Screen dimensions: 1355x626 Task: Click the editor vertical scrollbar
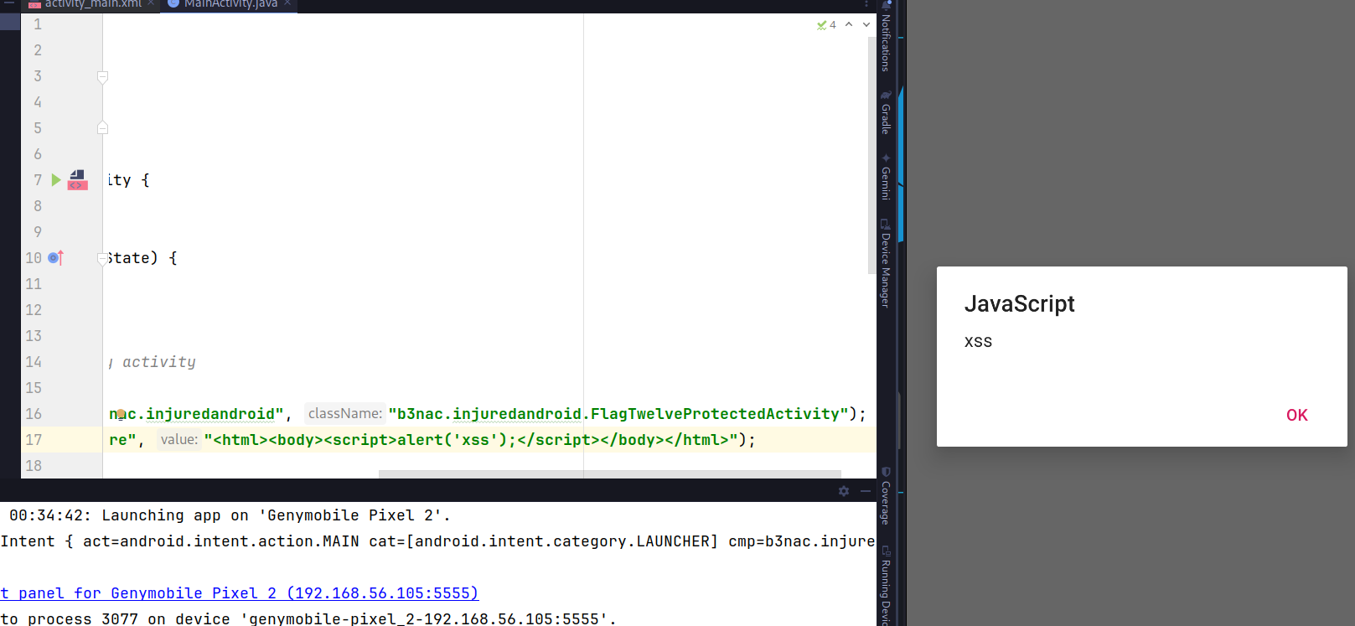click(x=871, y=156)
